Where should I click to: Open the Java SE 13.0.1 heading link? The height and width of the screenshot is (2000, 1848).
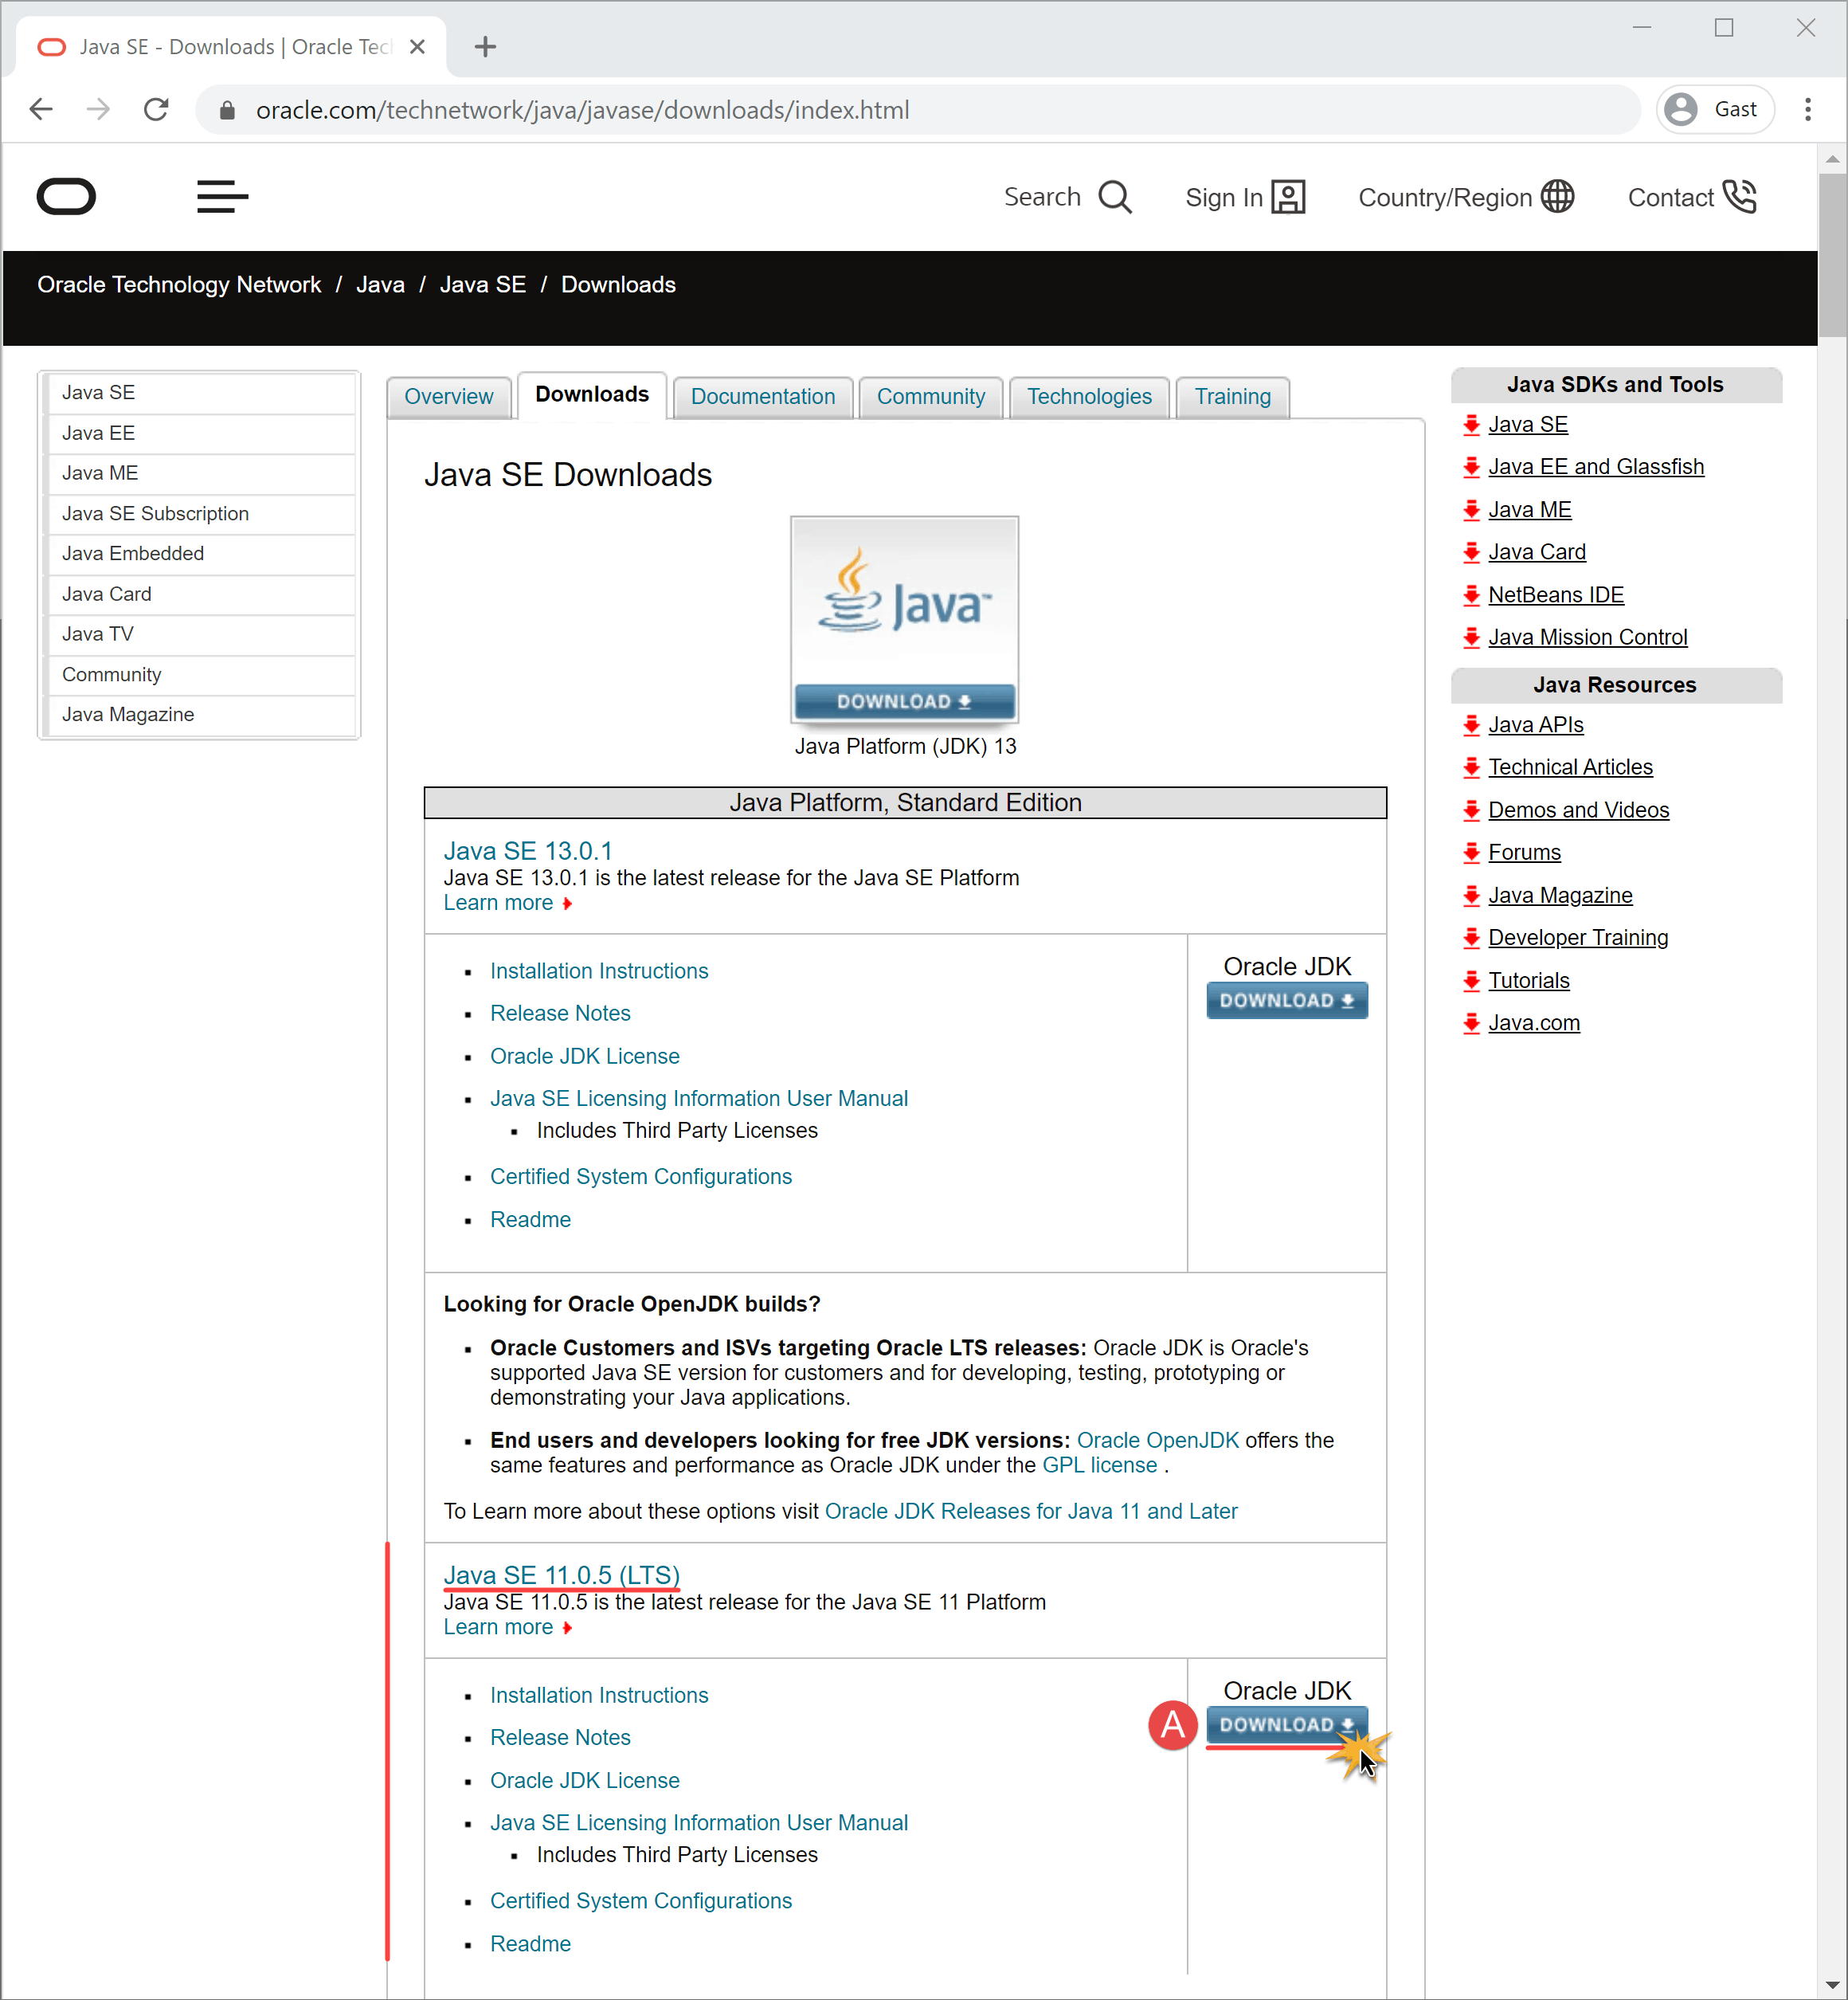pos(528,850)
